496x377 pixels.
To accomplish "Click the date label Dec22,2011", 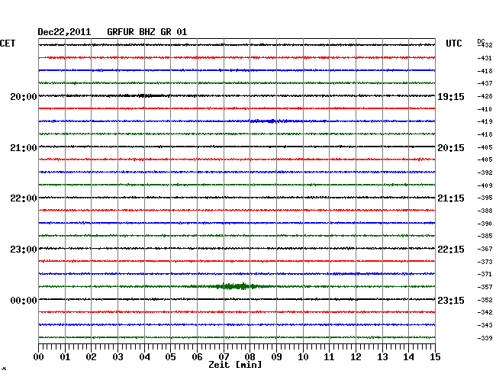I will point(64,32).
